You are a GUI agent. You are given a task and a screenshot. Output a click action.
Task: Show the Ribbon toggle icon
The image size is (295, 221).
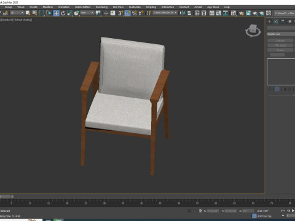211,13
